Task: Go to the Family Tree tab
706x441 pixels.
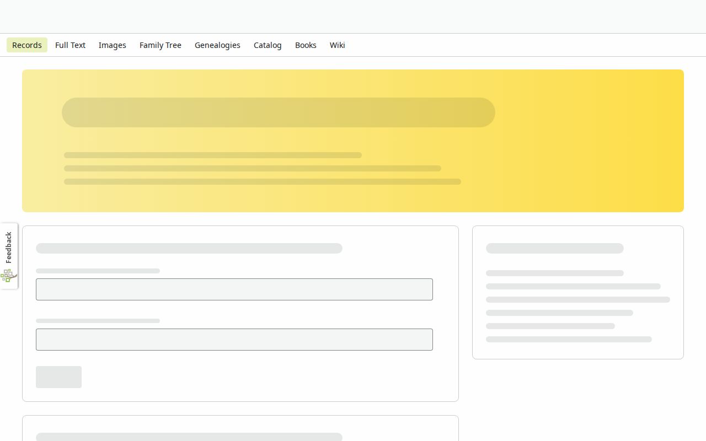Action: coord(161,45)
